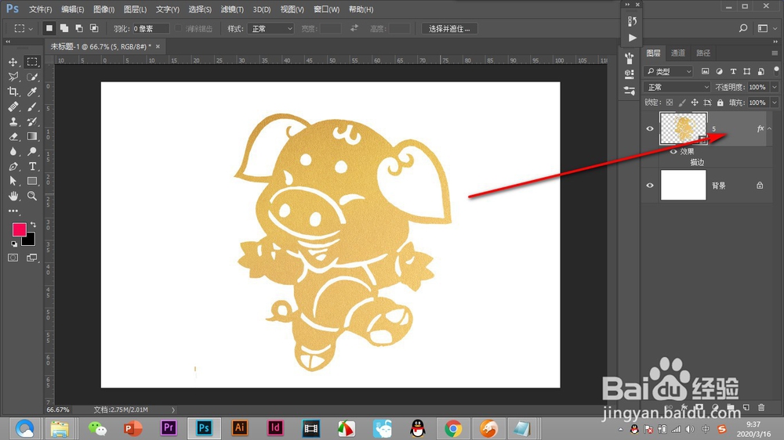This screenshot has height=440, width=784.
Task: Toggle Quick Mask mode
Action: (x=13, y=258)
